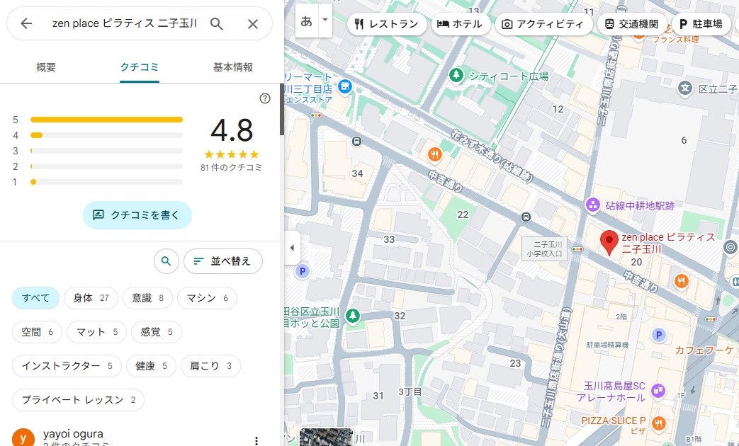Open the アクティビティ category icon
The width and height of the screenshot is (739, 446).
click(x=507, y=23)
